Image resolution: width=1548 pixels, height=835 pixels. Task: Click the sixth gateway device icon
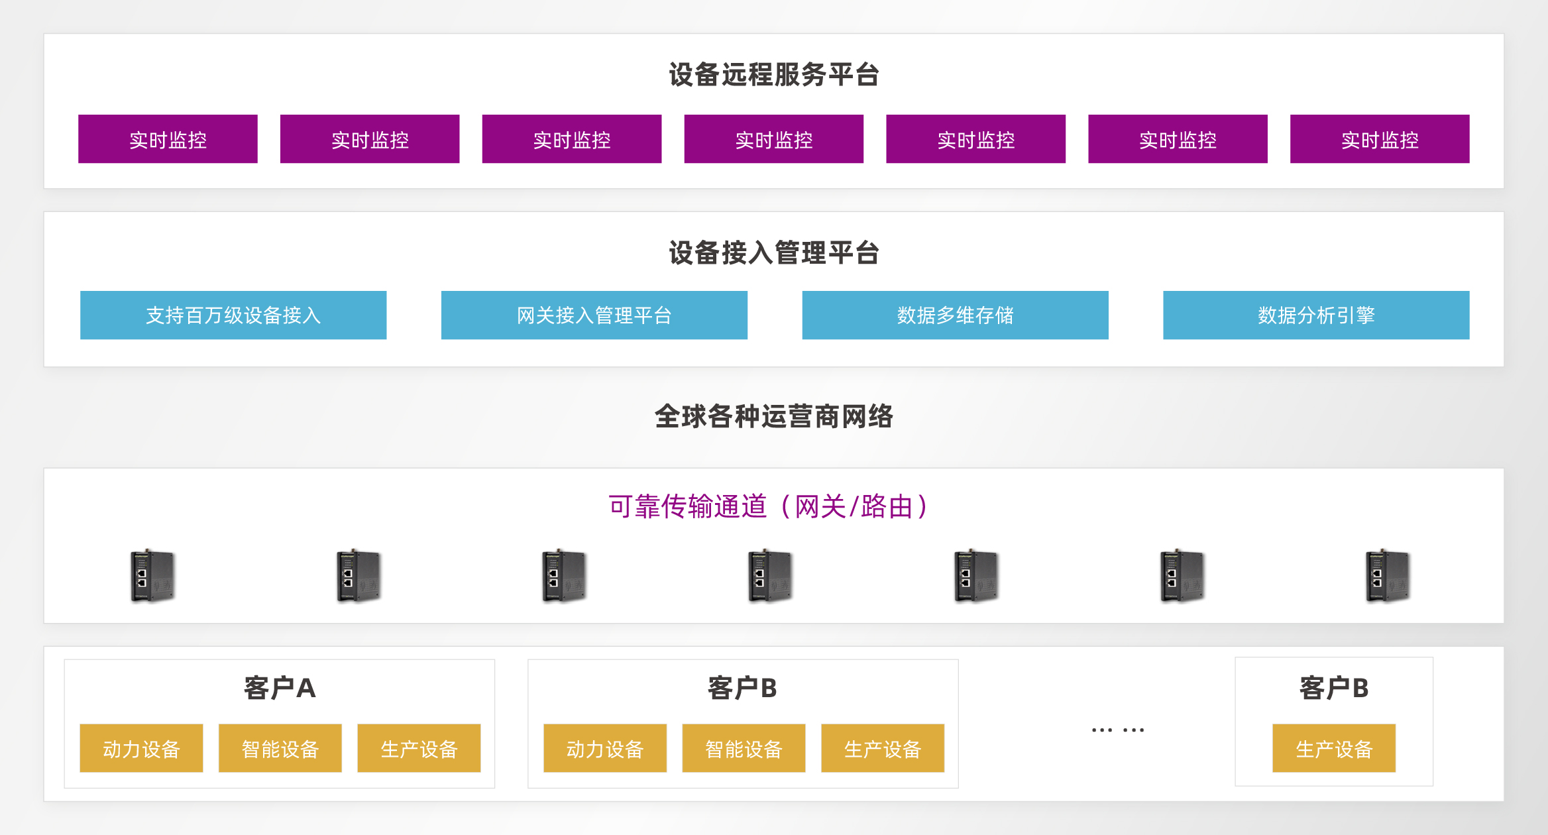pyautogui.click(x=1182, y=575)
